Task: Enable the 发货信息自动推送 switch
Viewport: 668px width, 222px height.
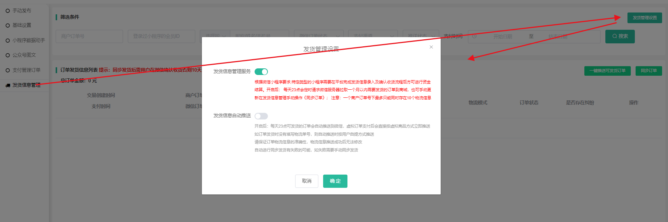Action: pos(261,116)
